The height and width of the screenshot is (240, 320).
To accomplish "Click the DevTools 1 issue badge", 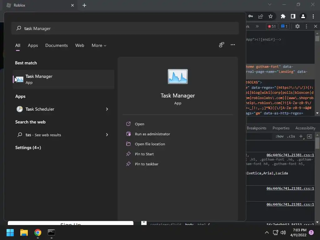I will [x=284, y=26].
